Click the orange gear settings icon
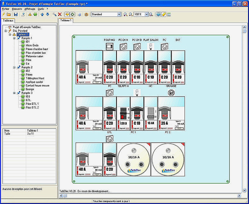 pos(86,14)
